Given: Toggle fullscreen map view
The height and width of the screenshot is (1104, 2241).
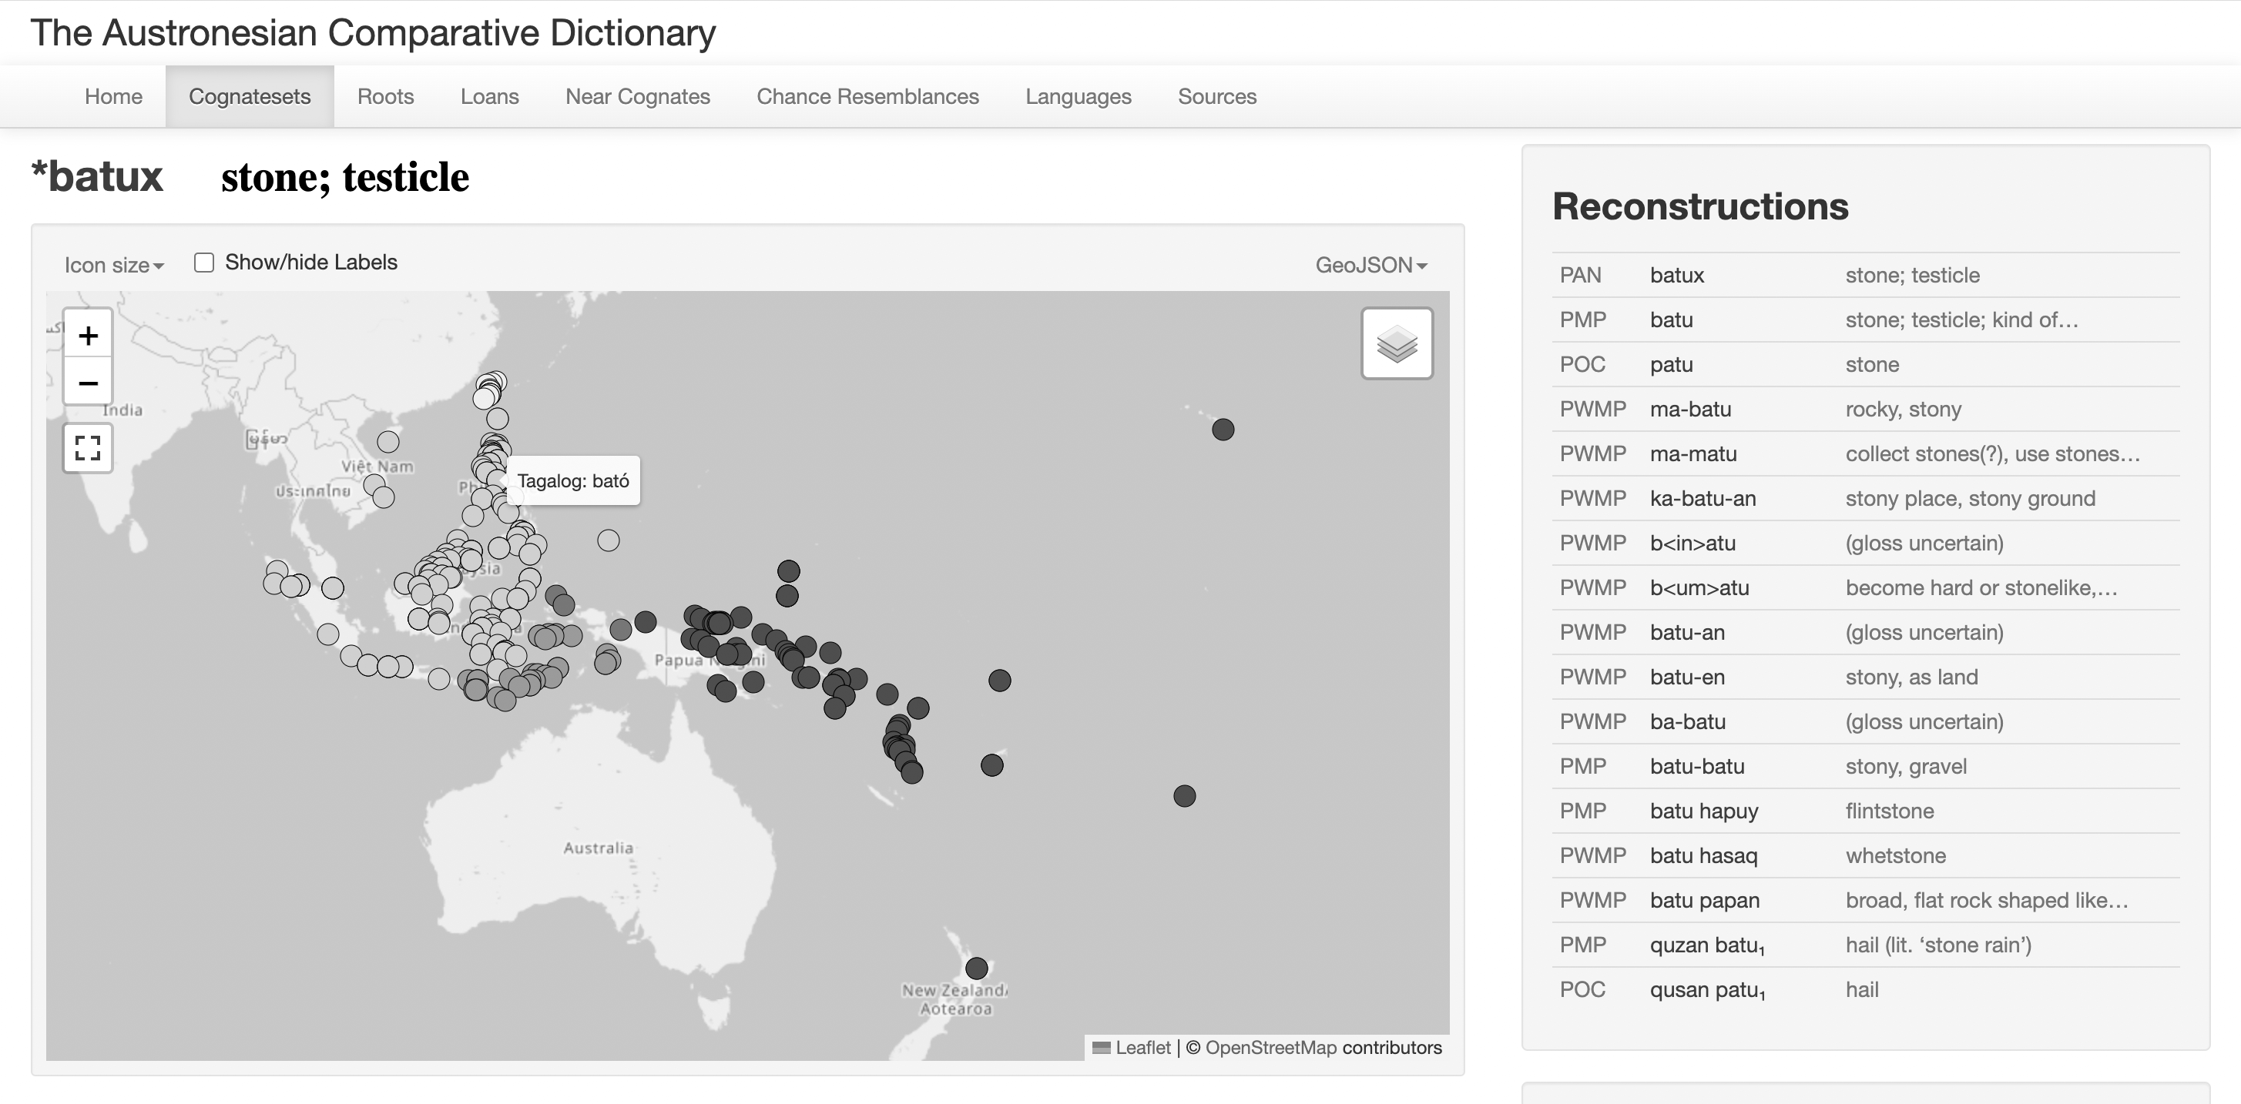Looking at the screenshot, I should pos(88,448).
